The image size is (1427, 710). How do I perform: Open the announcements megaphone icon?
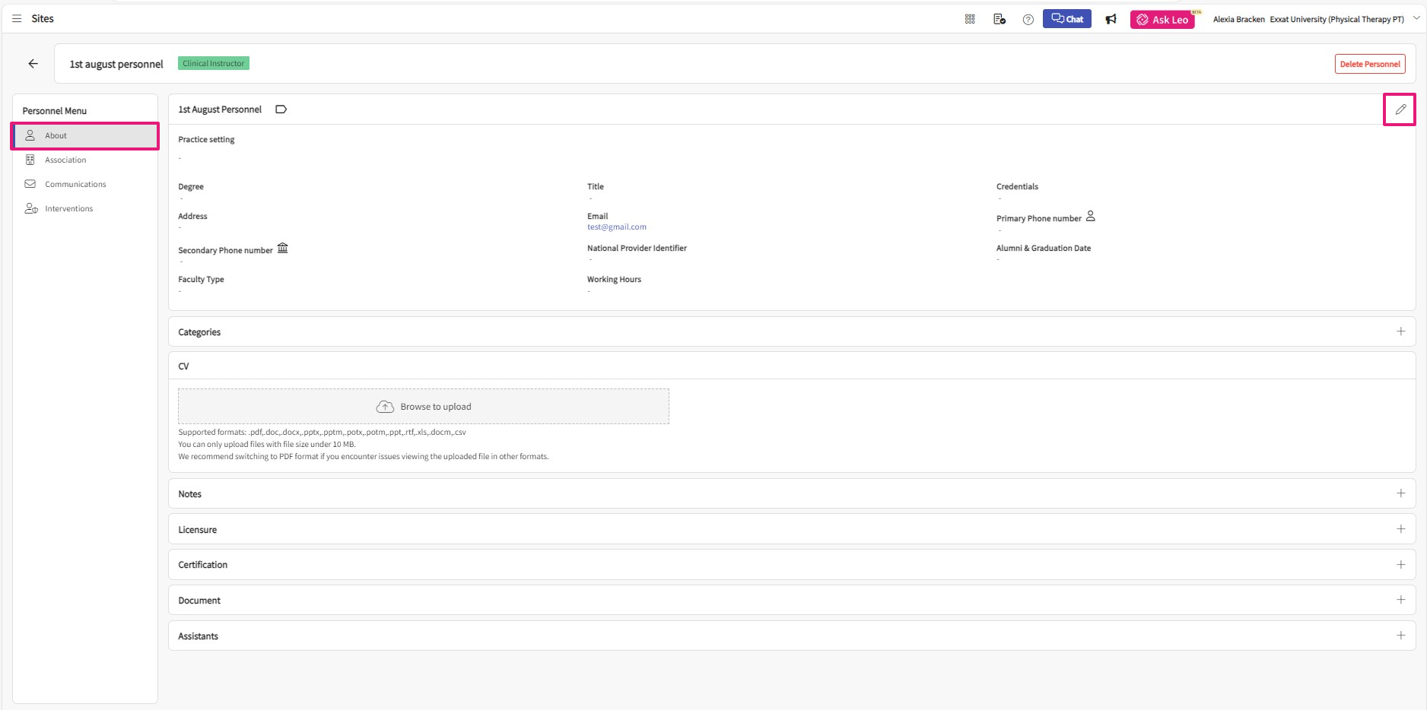[1111, 19]
